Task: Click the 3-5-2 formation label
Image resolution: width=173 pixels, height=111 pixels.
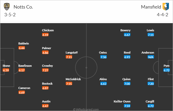Action: 10,15
